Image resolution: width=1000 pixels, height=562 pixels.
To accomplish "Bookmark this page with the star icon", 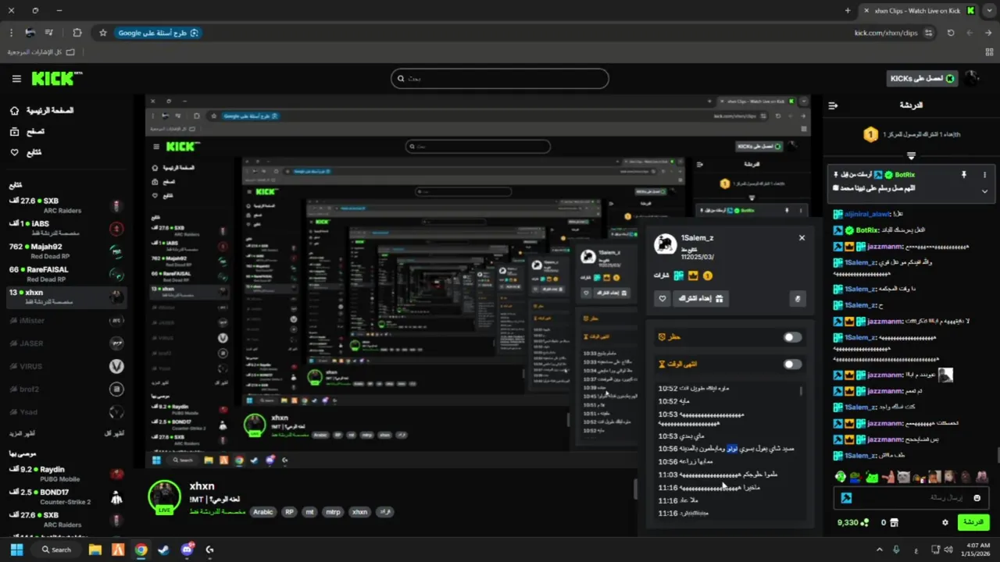I will coord(102,33).
